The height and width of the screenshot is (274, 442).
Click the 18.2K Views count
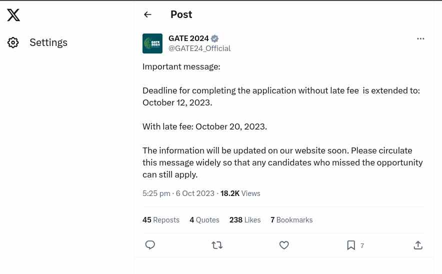[x=240, y=193]
